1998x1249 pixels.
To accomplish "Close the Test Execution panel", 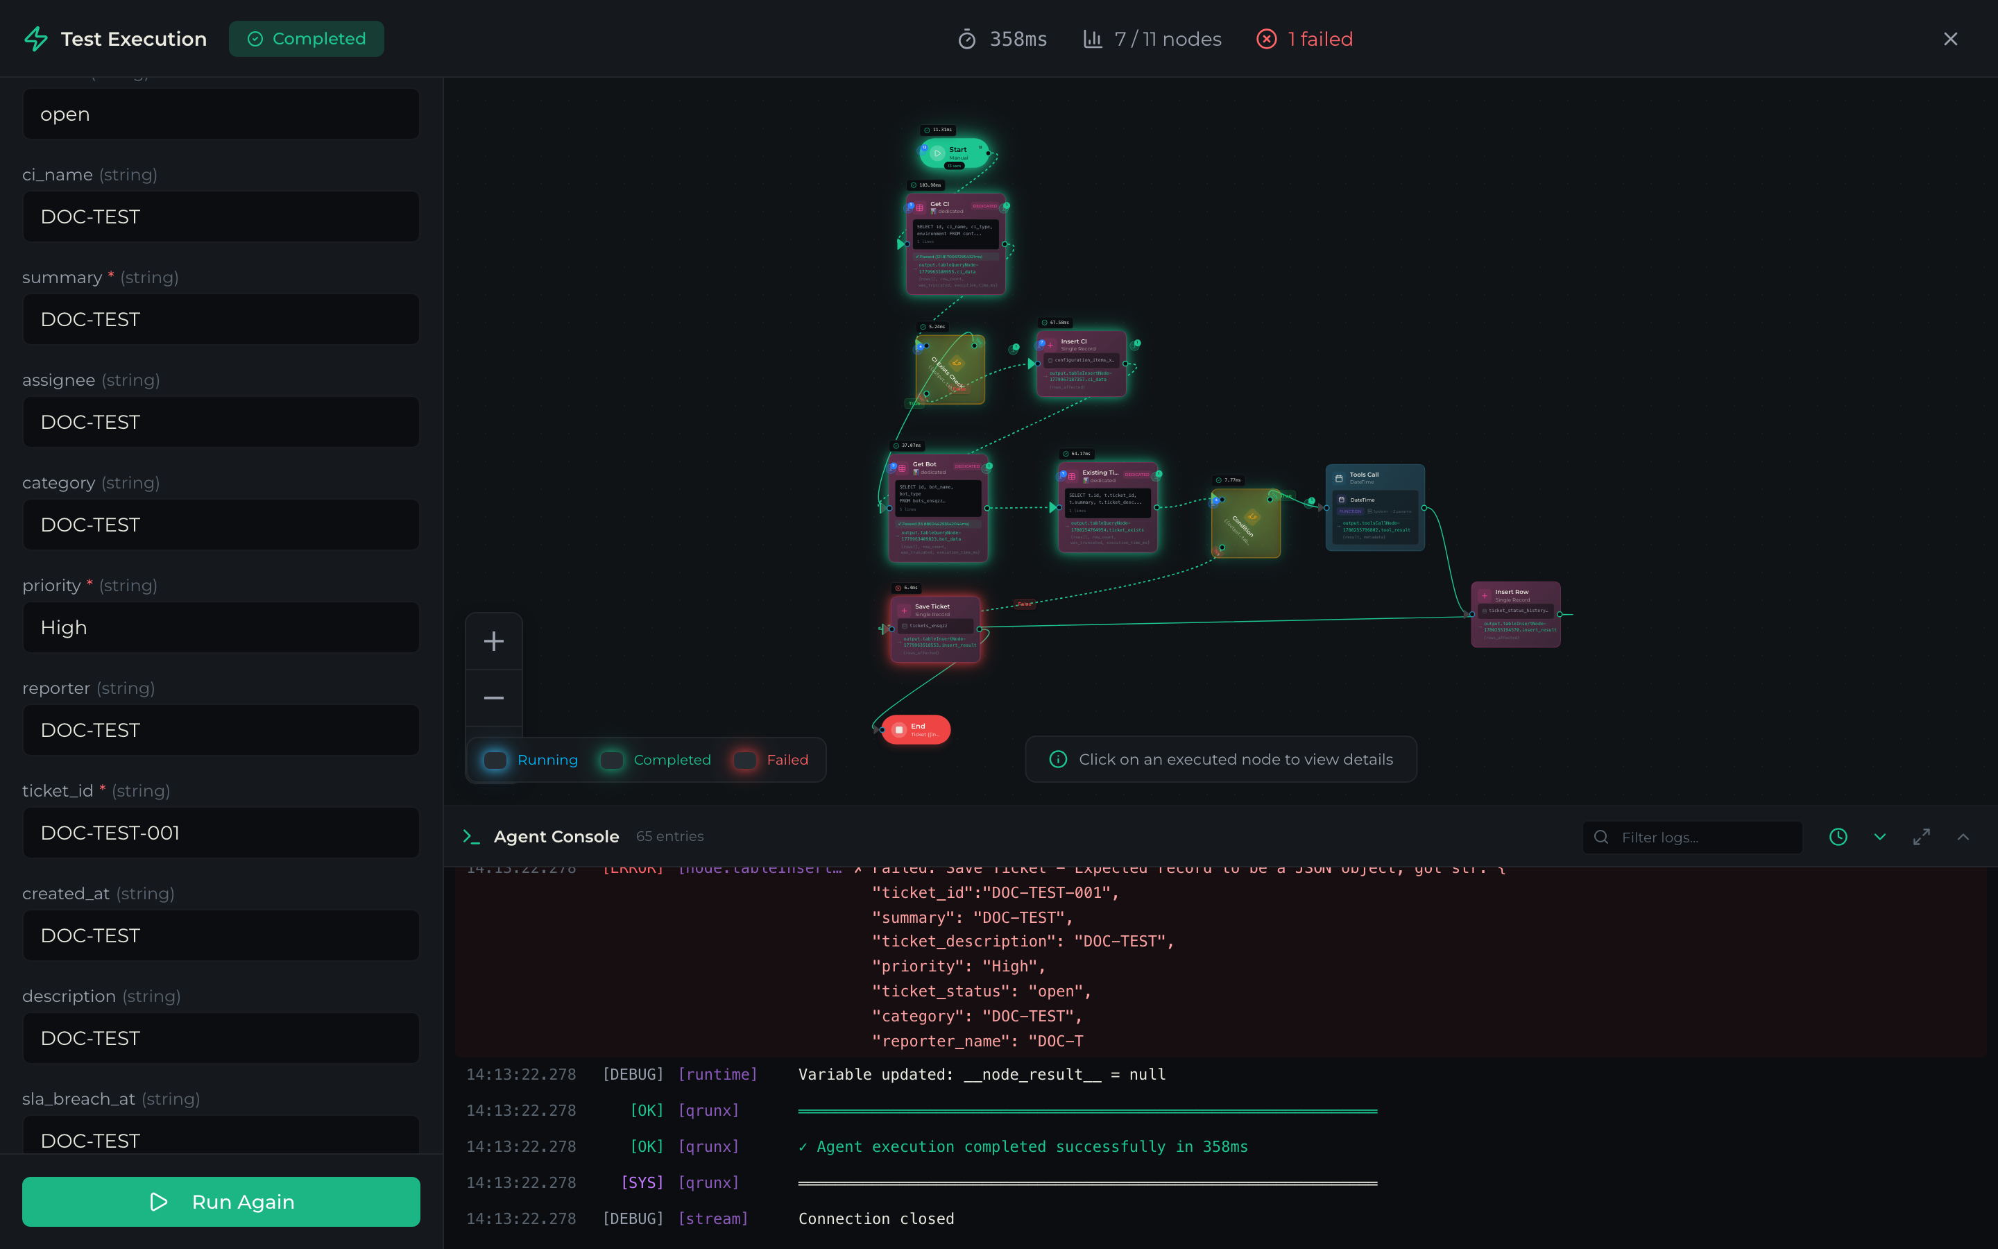I will [x=1950, y=39].
